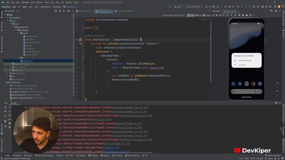Open the Pixel 4 API 33 device dropdown
Image resolution: width=285 pixels, height=160 pixels.
[x=194, y=7]
